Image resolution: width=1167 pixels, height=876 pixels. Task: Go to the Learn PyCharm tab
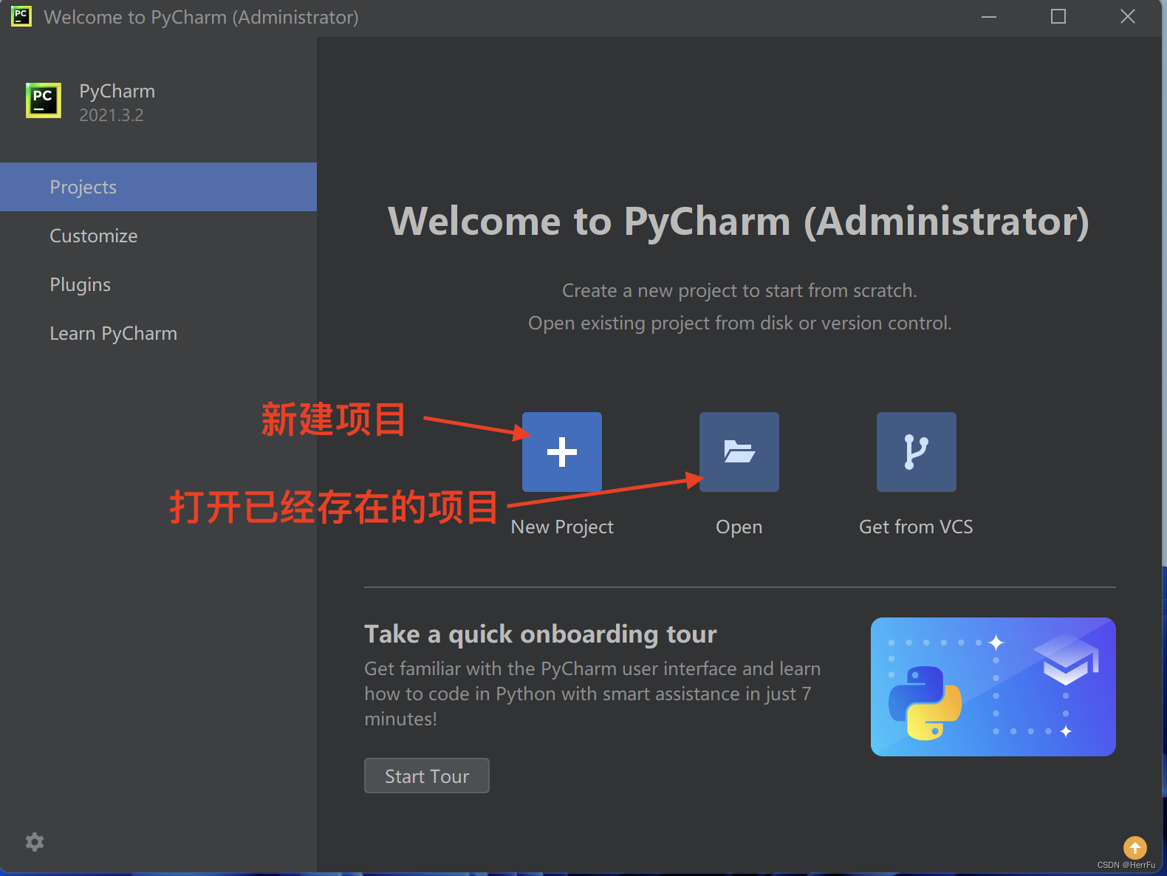[x=158, y=333]
